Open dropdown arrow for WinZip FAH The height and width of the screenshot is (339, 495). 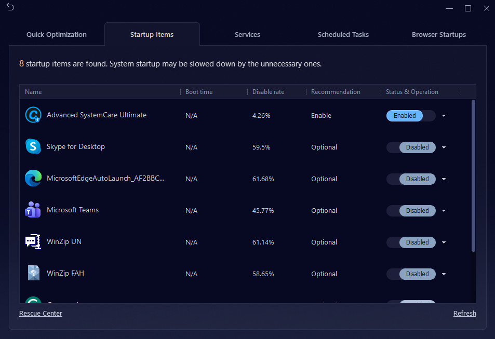444,274
